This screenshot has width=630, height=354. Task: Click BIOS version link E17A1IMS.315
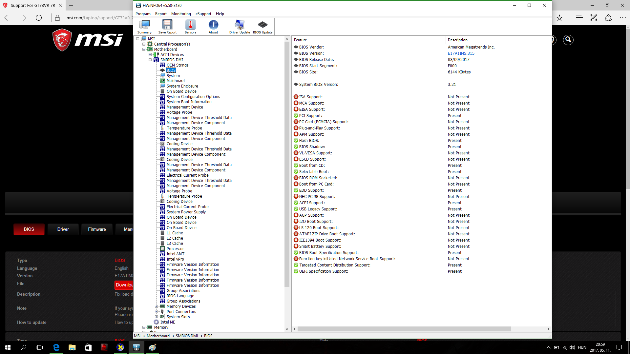click(x=461, y=53)
